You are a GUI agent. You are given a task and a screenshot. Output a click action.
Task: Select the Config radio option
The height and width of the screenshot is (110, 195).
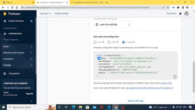pyautogui.click(x=123, y=42)
